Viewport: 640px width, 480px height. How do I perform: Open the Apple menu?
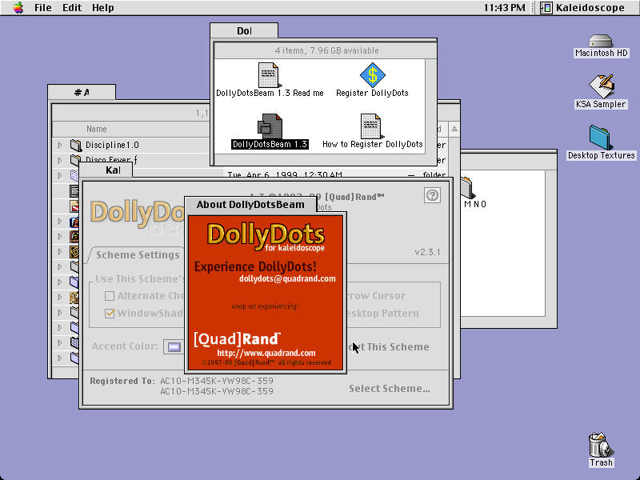(18, 7)
